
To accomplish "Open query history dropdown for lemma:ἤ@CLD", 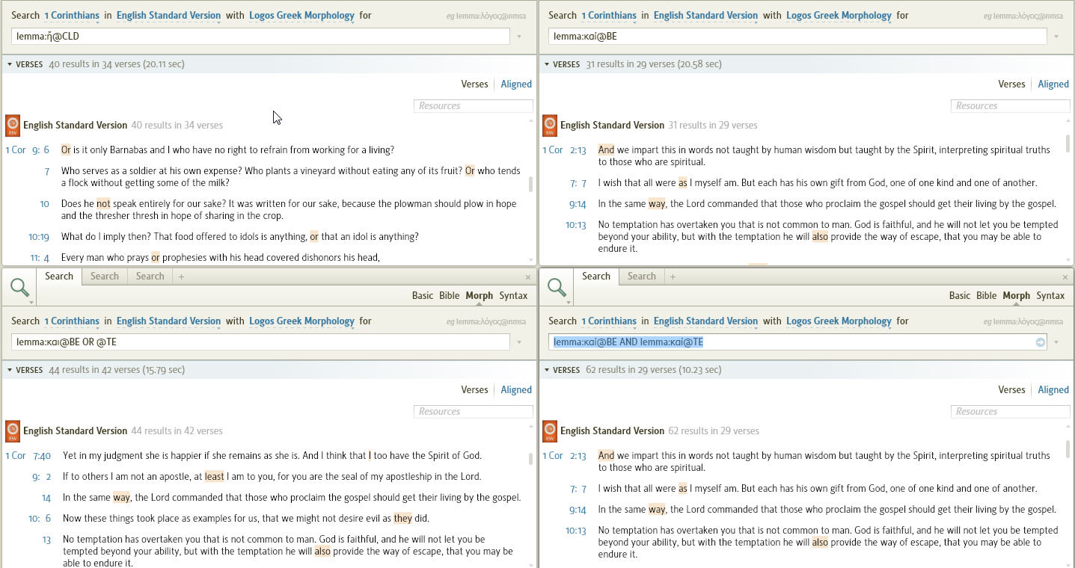I will [x=519, y=37].
